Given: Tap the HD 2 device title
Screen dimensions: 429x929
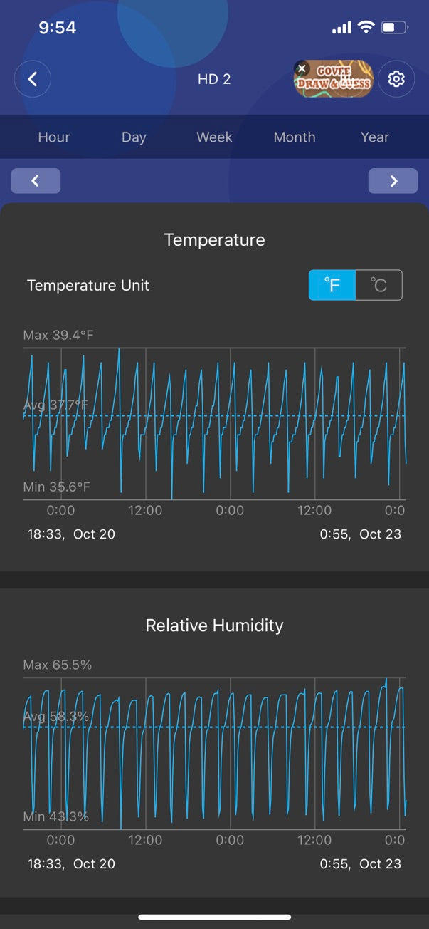Looking at the screenshot, I should pos(214,79).
